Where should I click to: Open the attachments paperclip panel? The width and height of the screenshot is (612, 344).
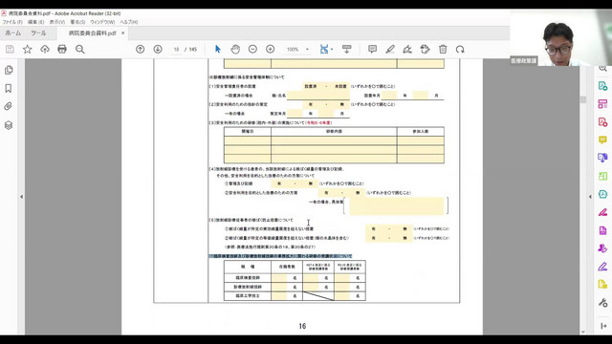point(9,106)
